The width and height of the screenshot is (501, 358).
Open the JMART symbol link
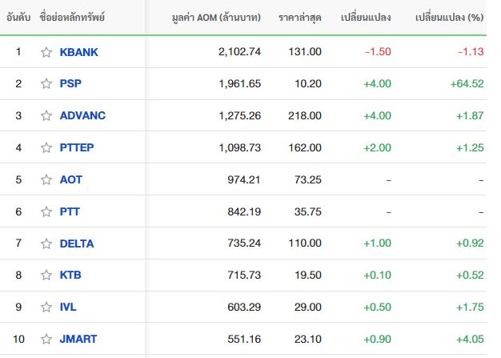click(78, 339)
